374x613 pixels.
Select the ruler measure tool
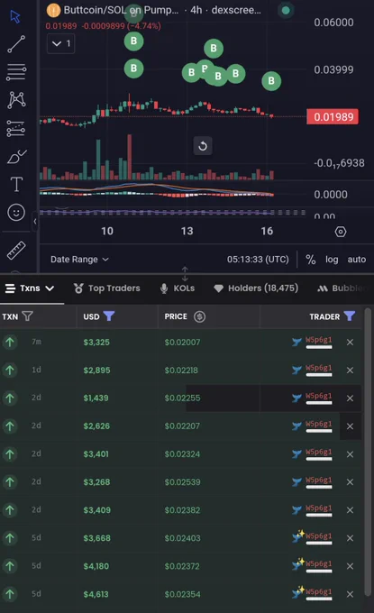(x=16, y=251)
